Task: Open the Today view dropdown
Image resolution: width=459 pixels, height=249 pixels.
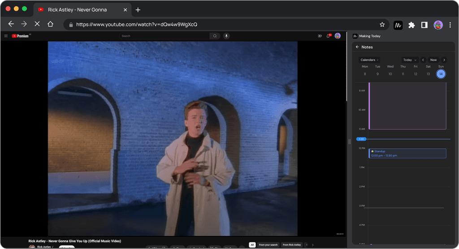Action: coord(410,60)
